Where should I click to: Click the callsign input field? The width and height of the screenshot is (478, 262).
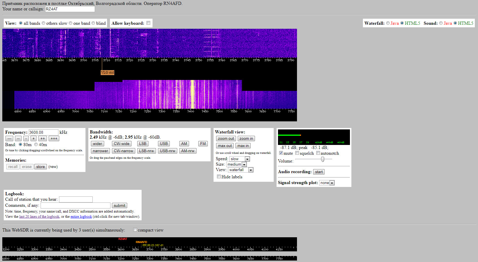70,9
